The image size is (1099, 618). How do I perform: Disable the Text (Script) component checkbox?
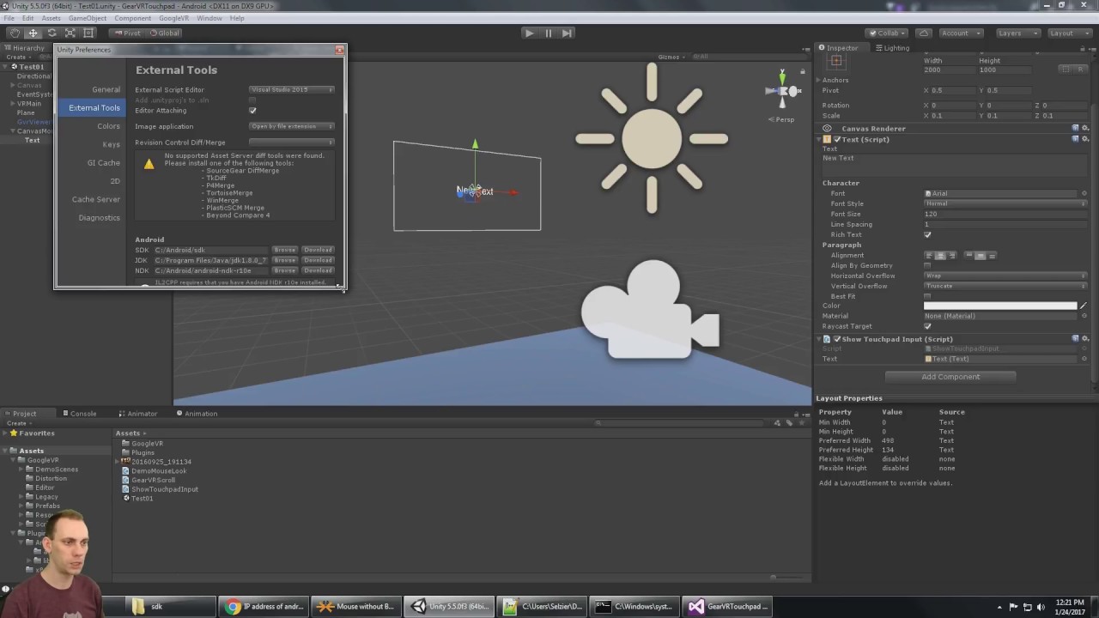pyautogui.click(x=837, y=139)
